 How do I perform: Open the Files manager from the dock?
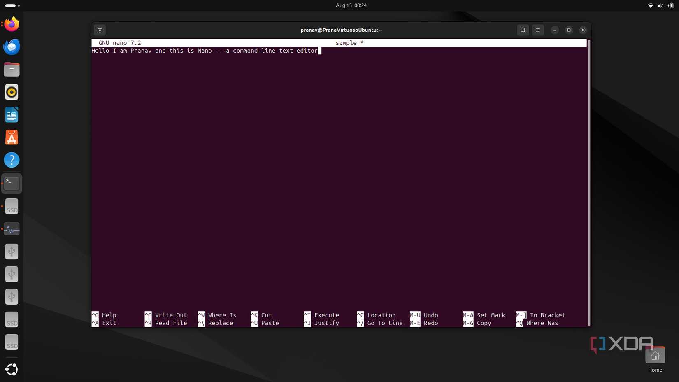pyautogui.click(x=11, y=69)
